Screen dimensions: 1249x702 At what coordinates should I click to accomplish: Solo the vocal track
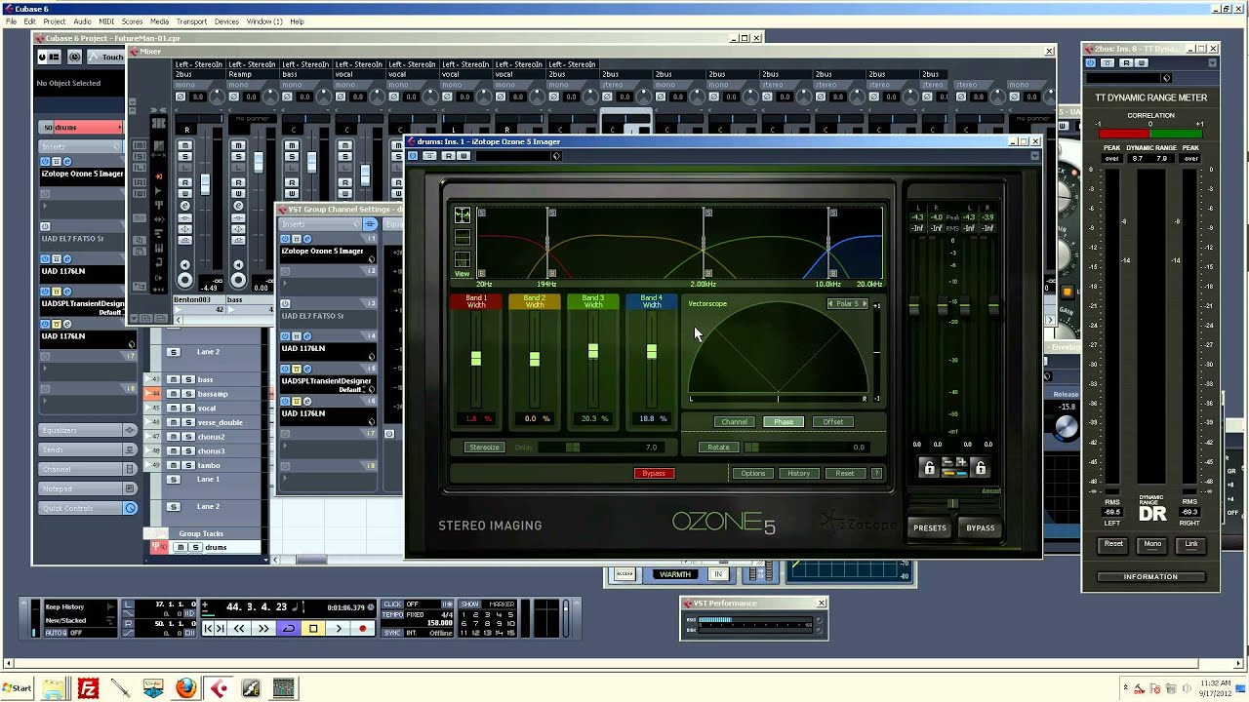click(x=186, y=409)
